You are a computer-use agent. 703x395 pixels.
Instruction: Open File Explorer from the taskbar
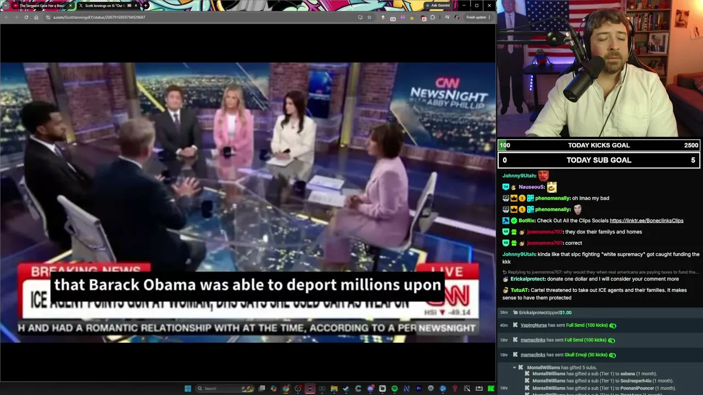pos(334,388)
